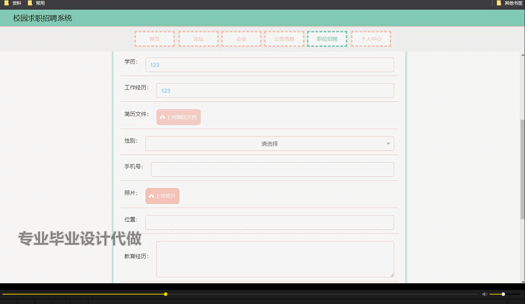Open the 论坛 section
525x304 pixels.
(198, 39)
